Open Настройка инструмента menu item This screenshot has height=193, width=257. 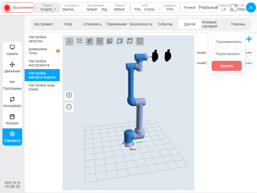click(42, 63)
